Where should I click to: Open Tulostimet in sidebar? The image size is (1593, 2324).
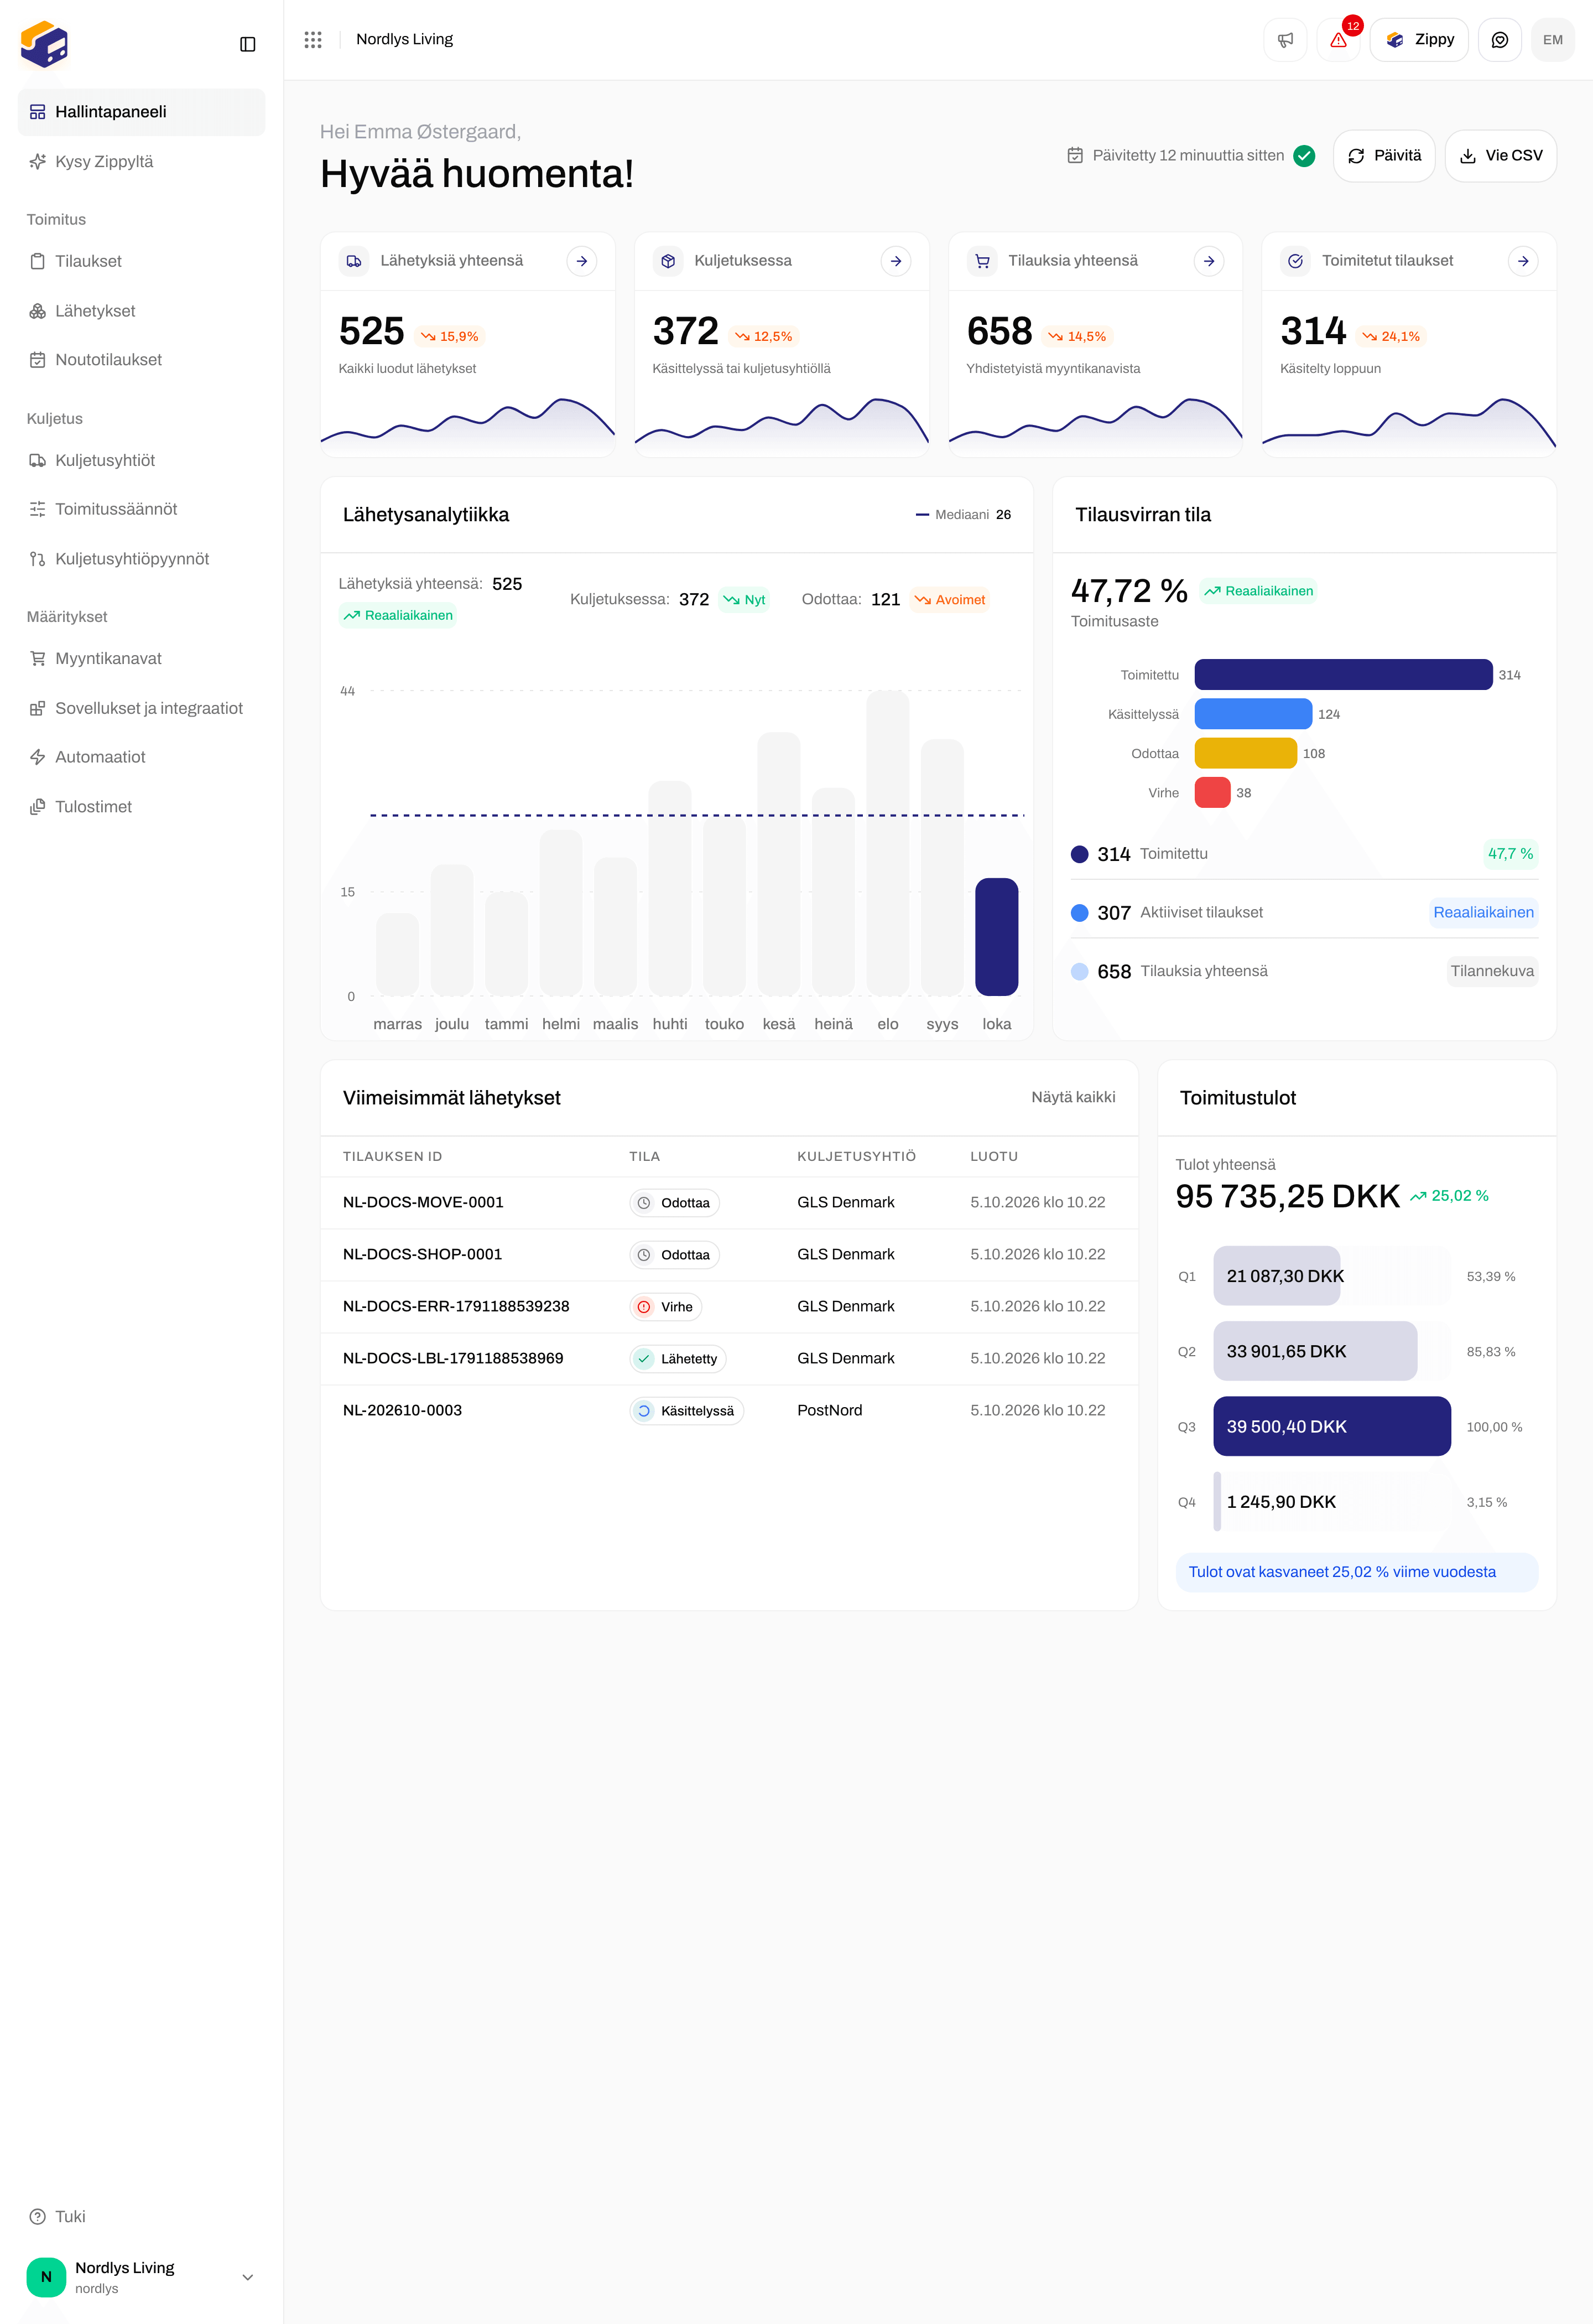point(141,807)
